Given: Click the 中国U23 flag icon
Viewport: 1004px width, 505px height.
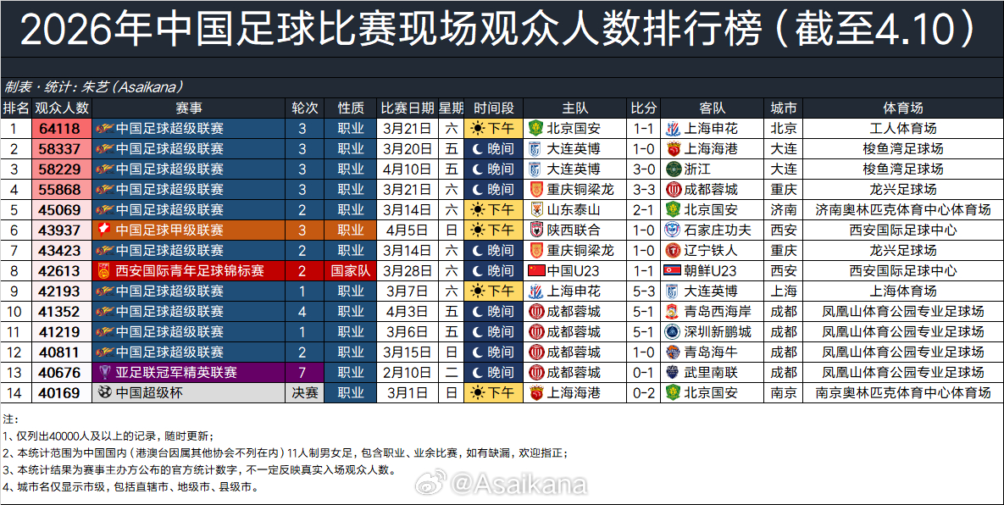Looking at the screenshot, I should [535, 271].
